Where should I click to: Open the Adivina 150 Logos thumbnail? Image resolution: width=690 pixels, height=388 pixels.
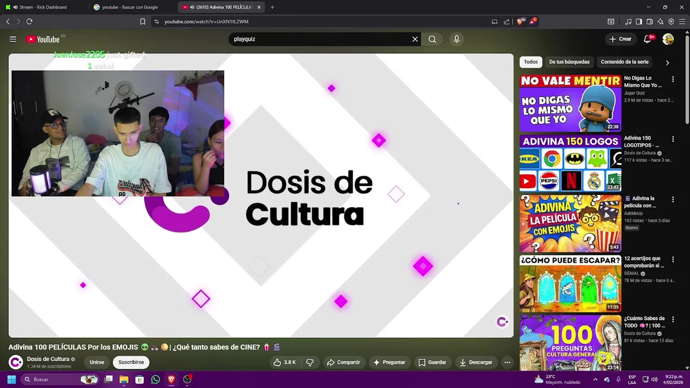coord(570,163)
